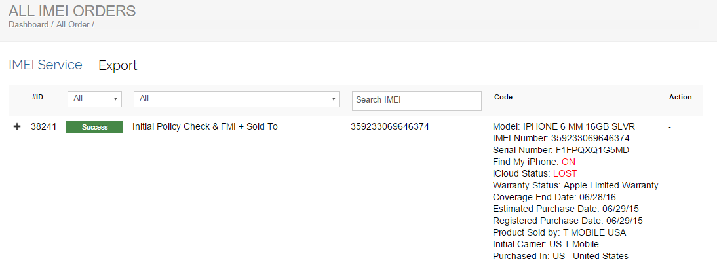The width and height of the screenshot is (717, 267).
Task: Expand order 38241 with the plus icon
Action: pyautogui.click(x=17, y=126)
